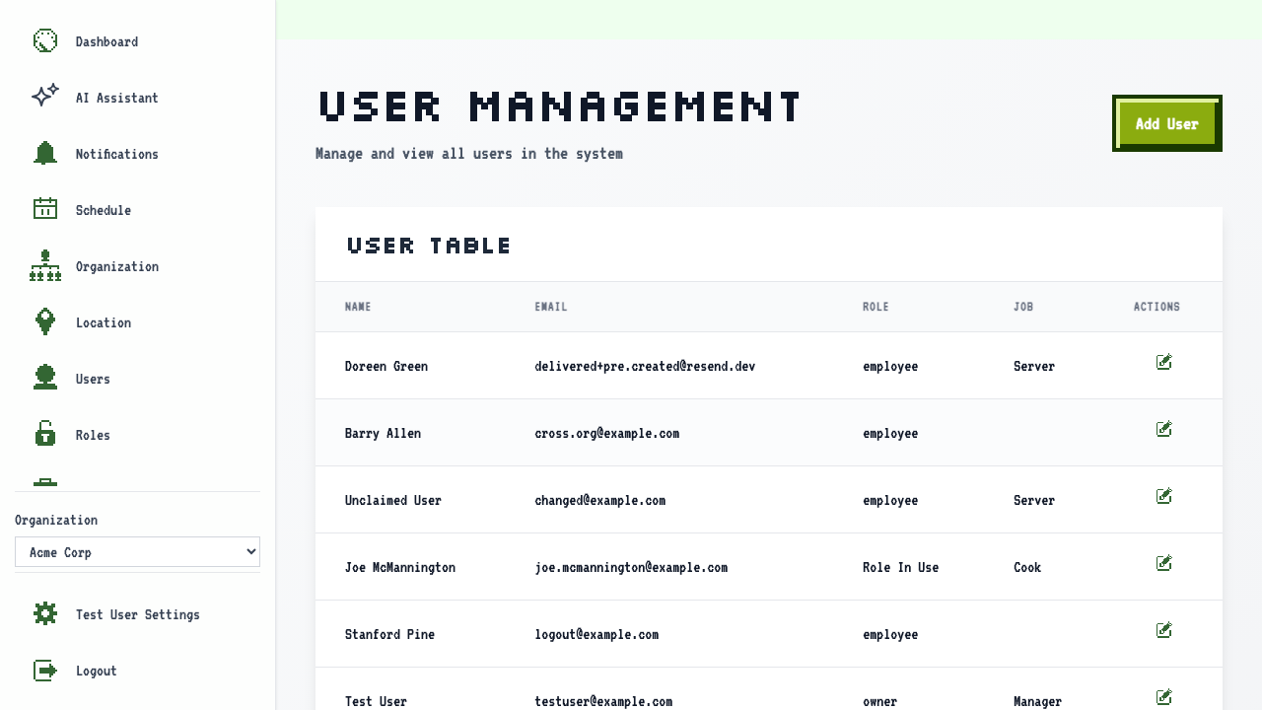The width and height of the screenshot is (1262, 710).
Task: Click edit icon for Joe McMannington
Action: point(1163,564)
